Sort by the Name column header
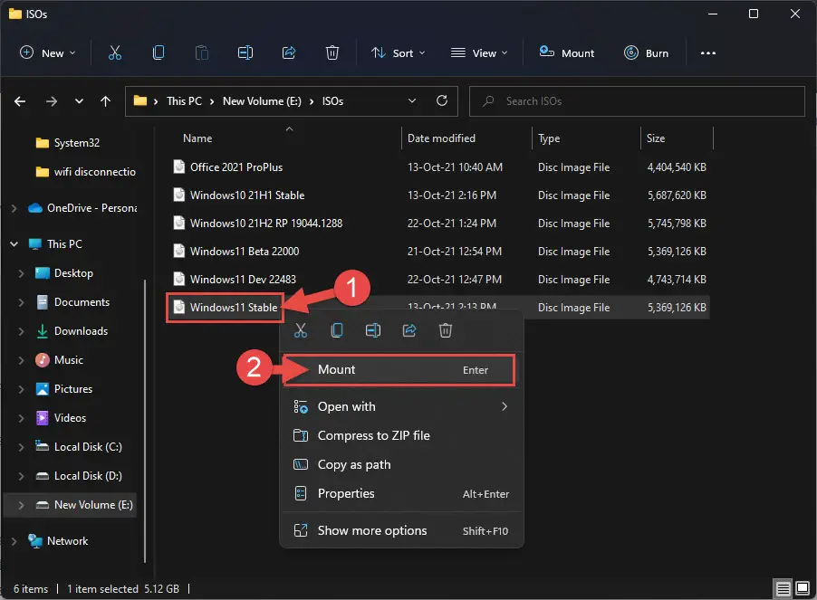Viewport: 817px width, 600px height. coord(197,138)
